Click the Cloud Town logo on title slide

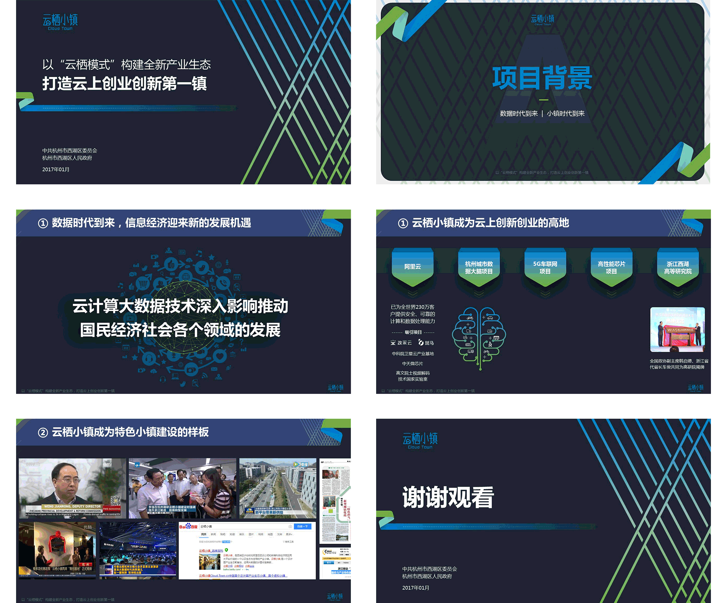(x=60, y=22)
